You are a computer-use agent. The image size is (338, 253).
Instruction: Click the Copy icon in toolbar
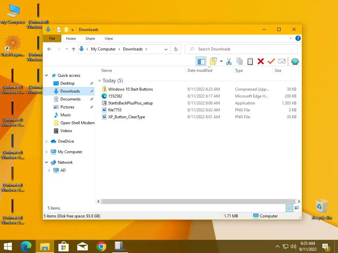click(240, 62)
